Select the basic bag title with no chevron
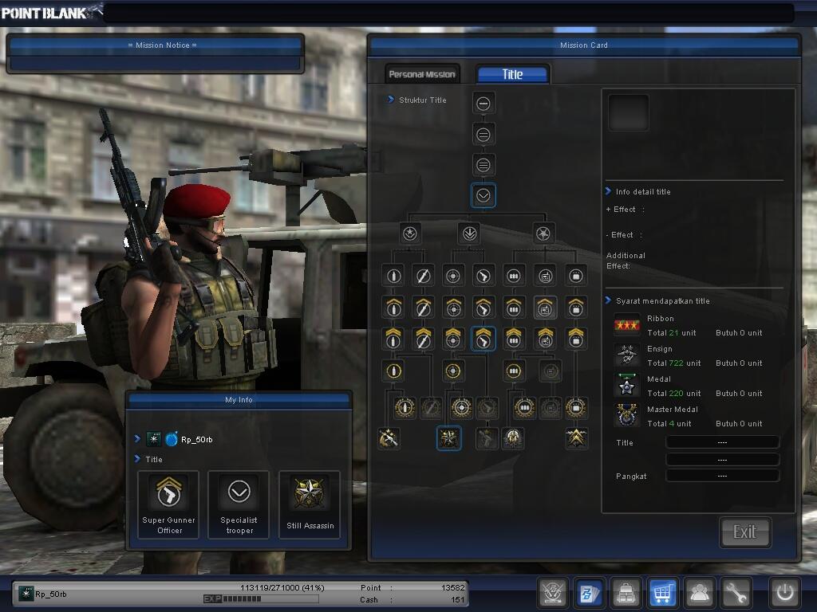Image resolution: width=817 pixels, height=612 pixels. click(576, 277)
